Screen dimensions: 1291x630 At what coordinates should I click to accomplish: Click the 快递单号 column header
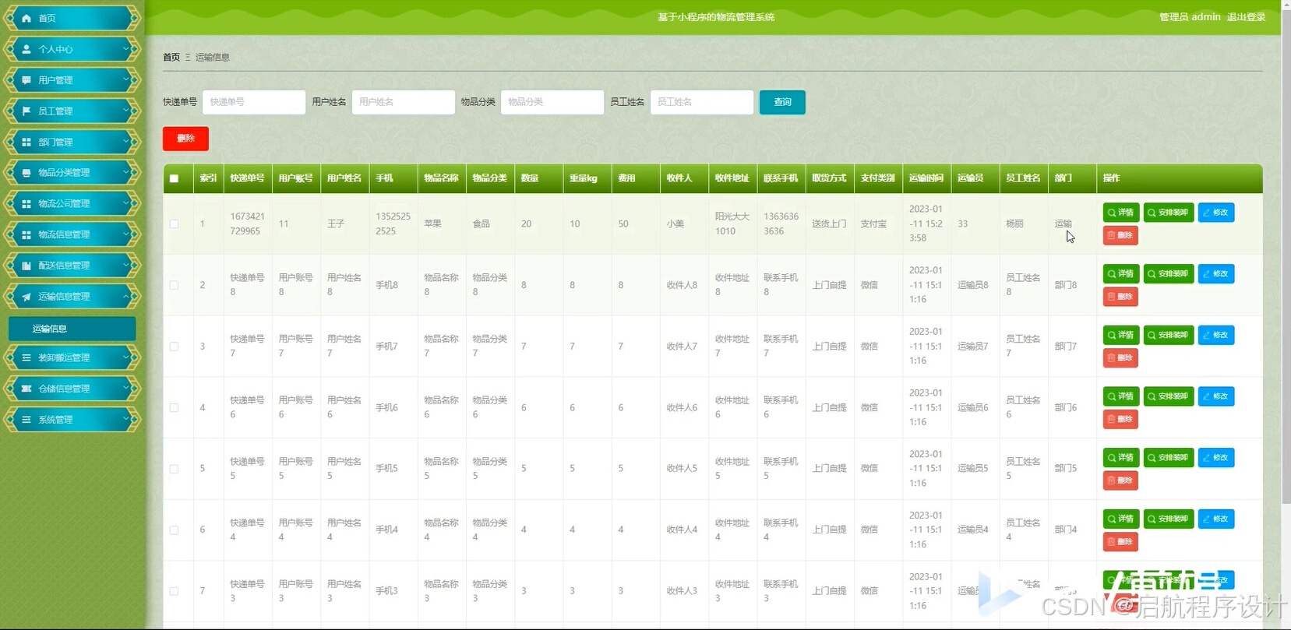[247, 178]
